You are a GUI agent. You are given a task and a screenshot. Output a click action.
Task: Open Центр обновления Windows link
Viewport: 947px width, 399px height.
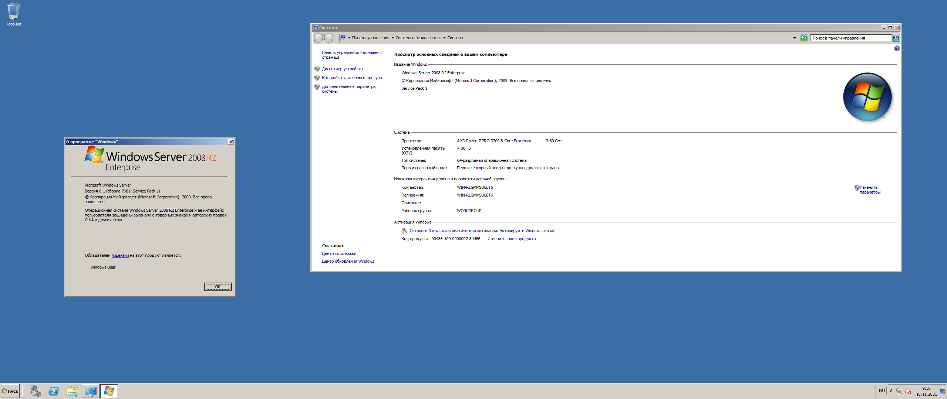[348, 262]
